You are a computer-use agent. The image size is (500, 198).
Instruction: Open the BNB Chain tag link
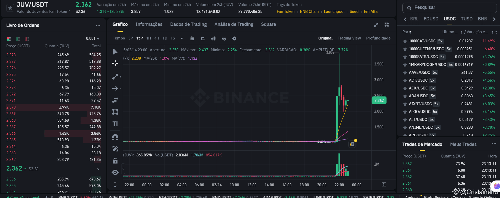[309, 12]
